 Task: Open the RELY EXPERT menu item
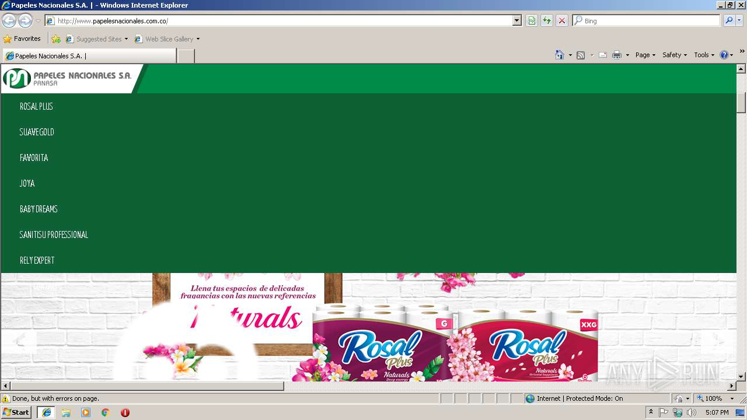(37, 261)
